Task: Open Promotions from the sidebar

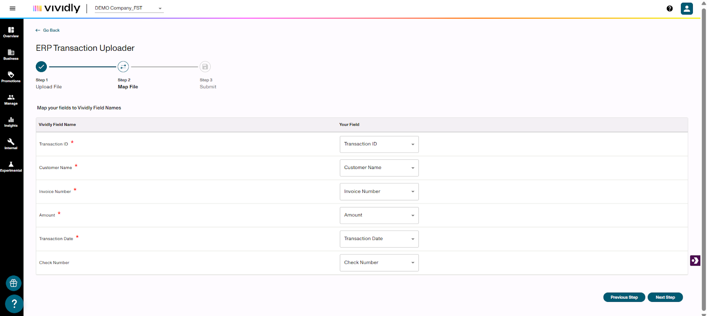Action: [11, 77]
